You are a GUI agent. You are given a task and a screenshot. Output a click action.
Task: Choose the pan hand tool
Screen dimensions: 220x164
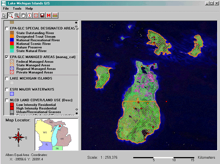[23, 15]
